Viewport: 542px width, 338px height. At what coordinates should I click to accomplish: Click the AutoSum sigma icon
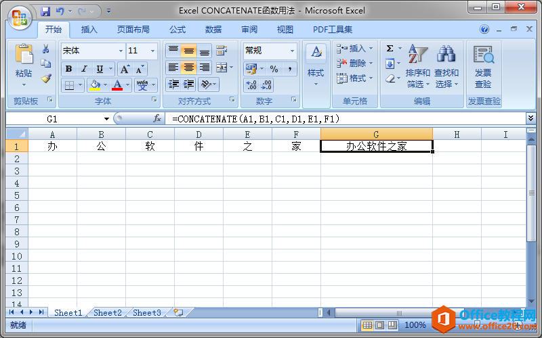coord(390,48)
